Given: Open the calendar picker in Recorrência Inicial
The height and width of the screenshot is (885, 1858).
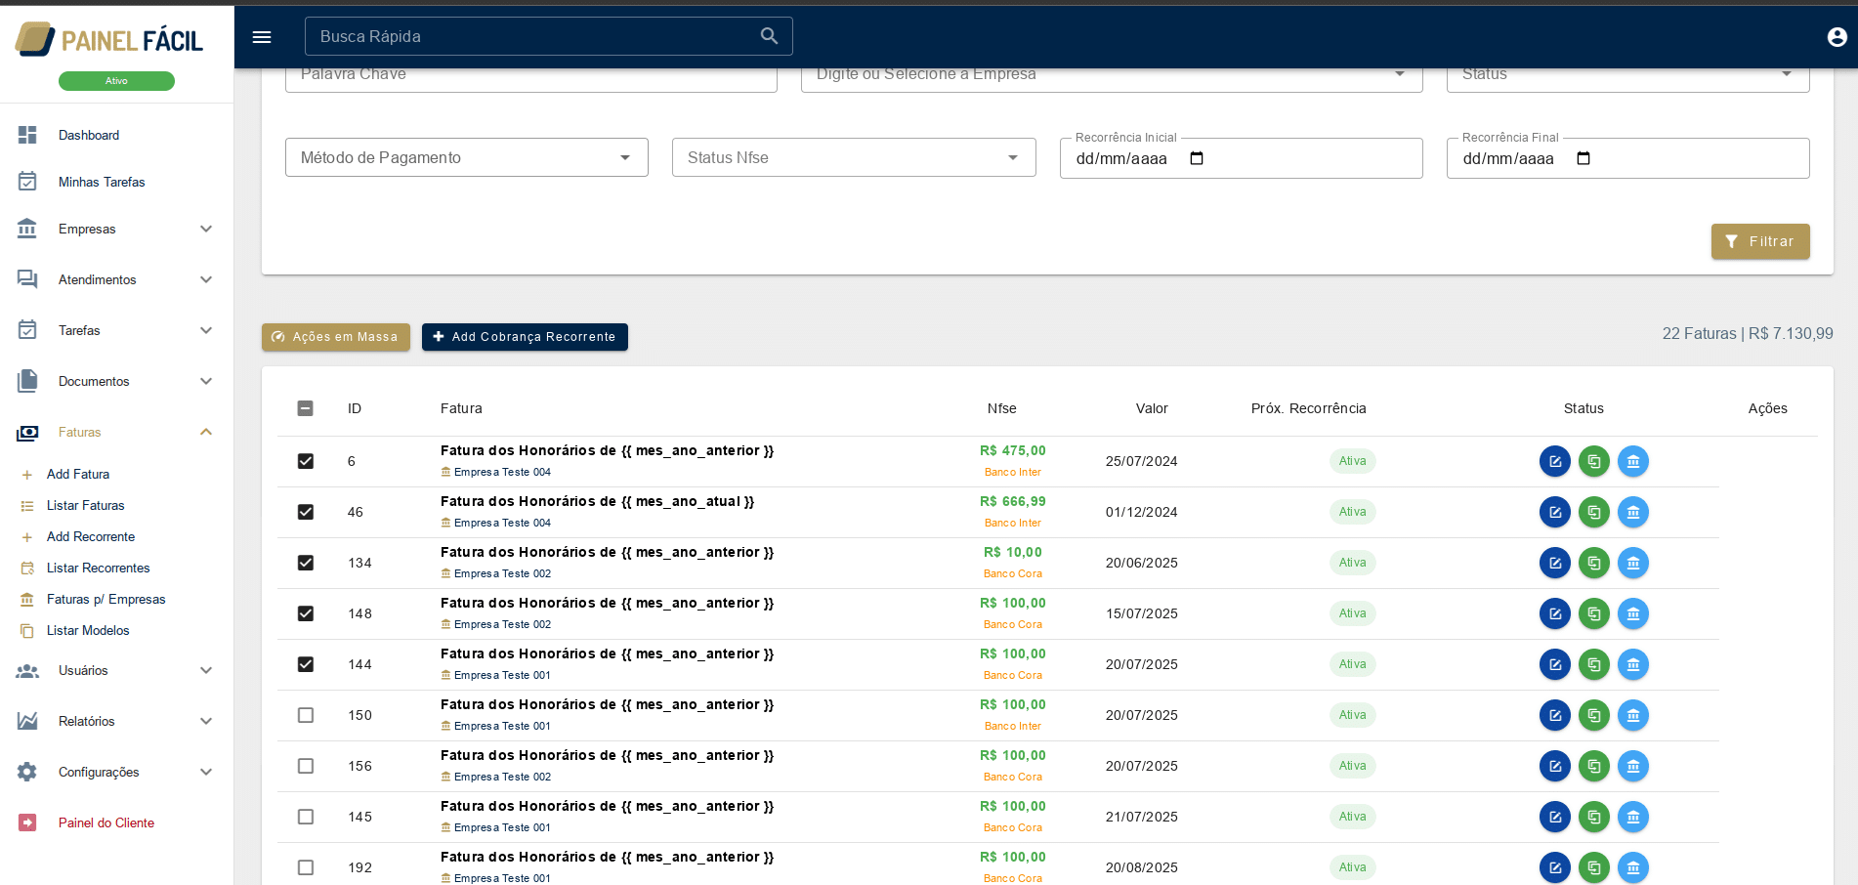Looking at the screenshot, I should pyautogui.click(x=1197, y=158).
